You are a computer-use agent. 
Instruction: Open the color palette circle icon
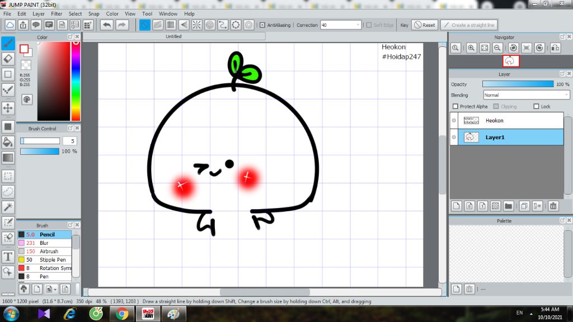(x=27, y=100)
